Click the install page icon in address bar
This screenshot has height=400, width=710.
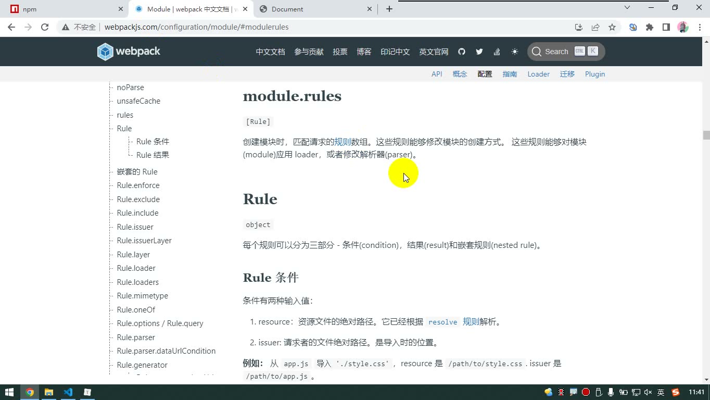pos(578,27)
